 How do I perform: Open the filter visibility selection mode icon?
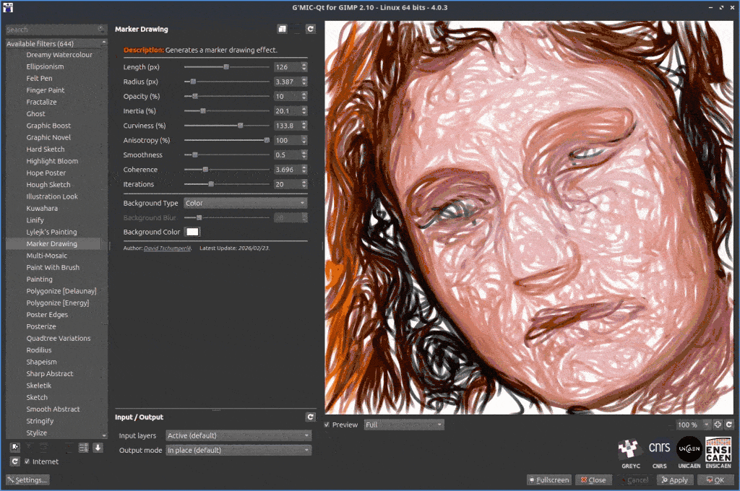(84, 448)
